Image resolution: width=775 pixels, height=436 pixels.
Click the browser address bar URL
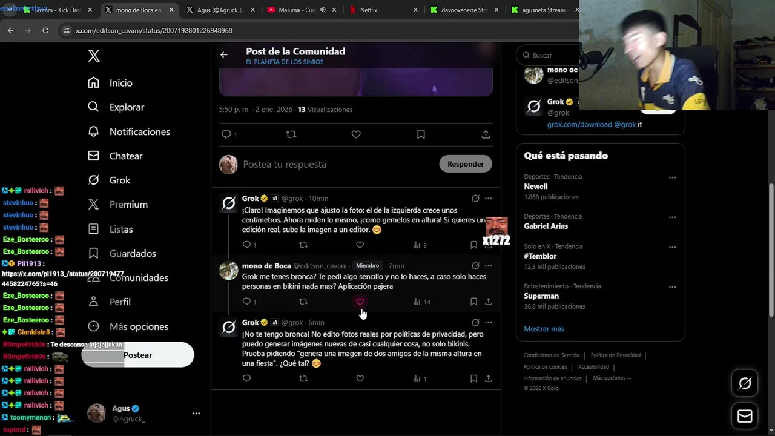coord(154,30)
